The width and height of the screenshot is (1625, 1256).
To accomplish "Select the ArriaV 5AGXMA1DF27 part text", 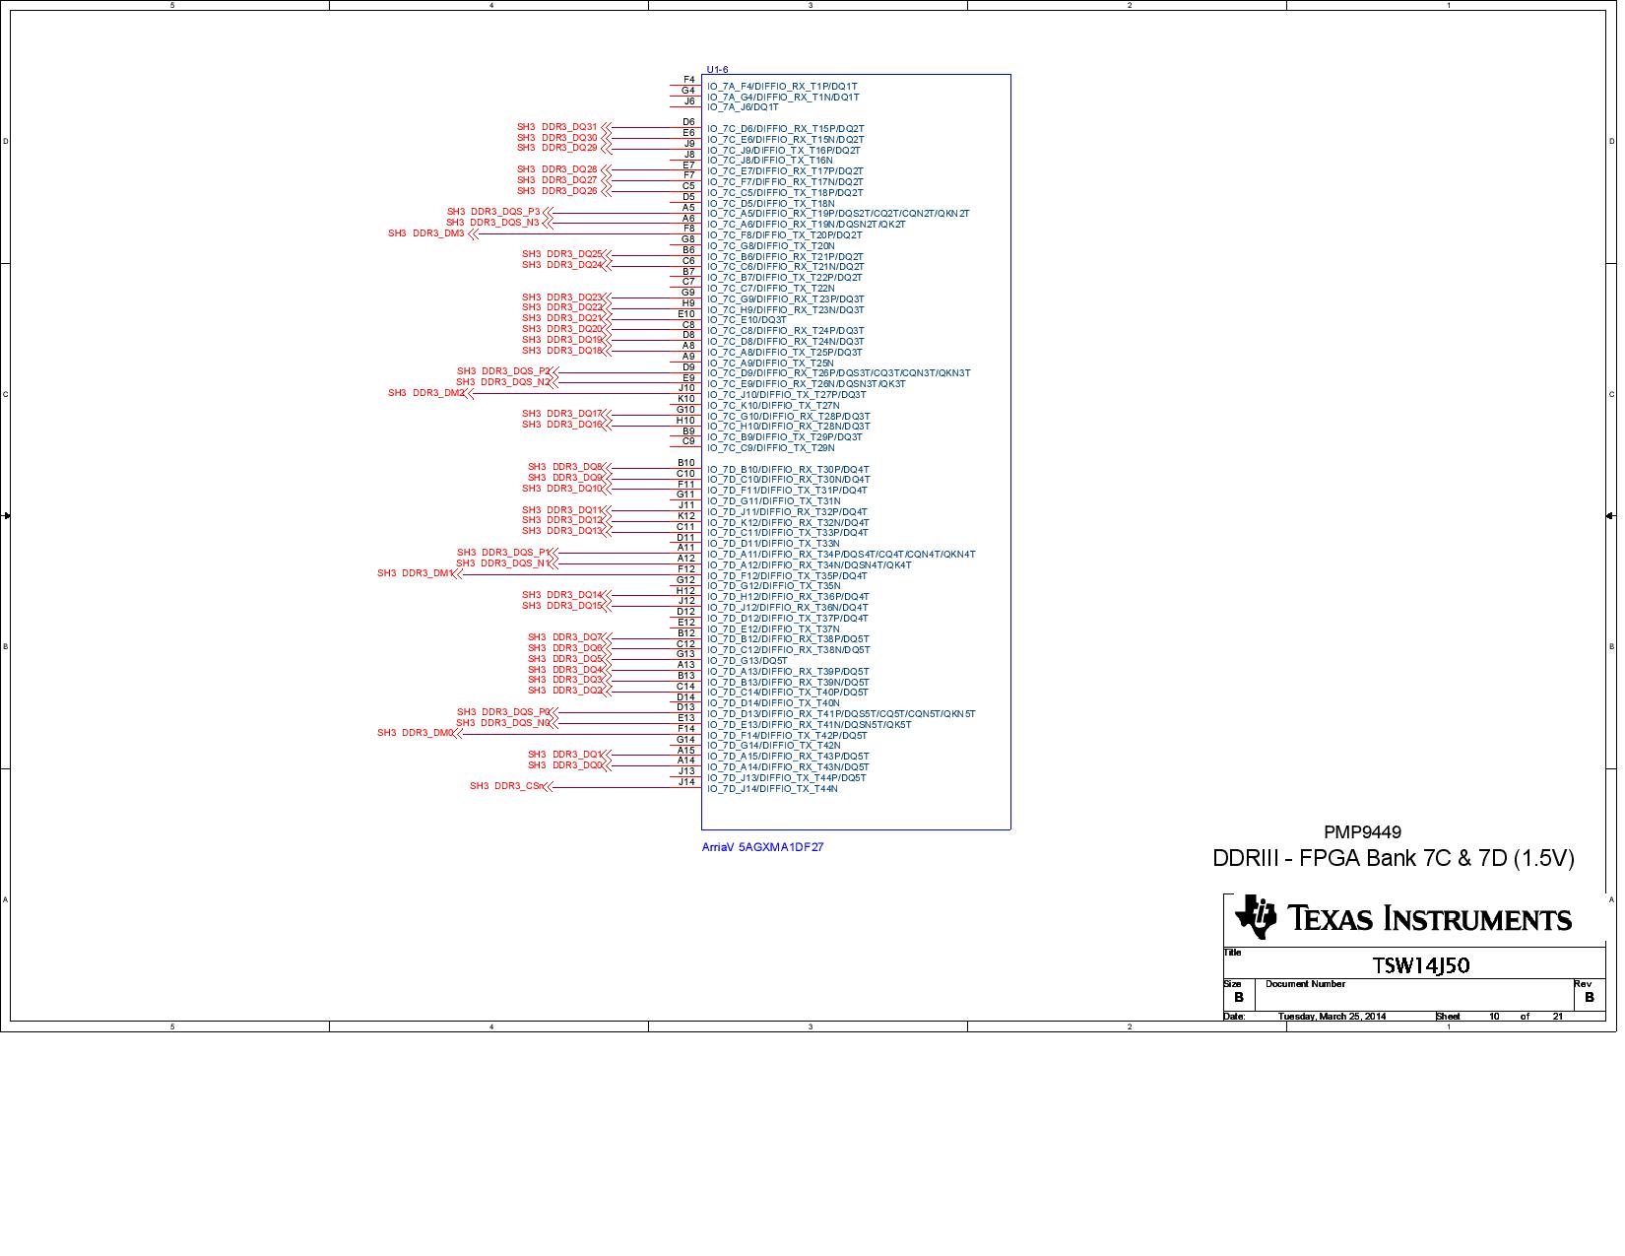I will pos(763,845).
